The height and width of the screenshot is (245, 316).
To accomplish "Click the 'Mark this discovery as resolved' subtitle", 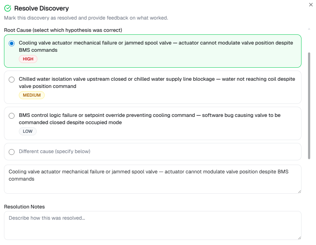I will 86,18.
